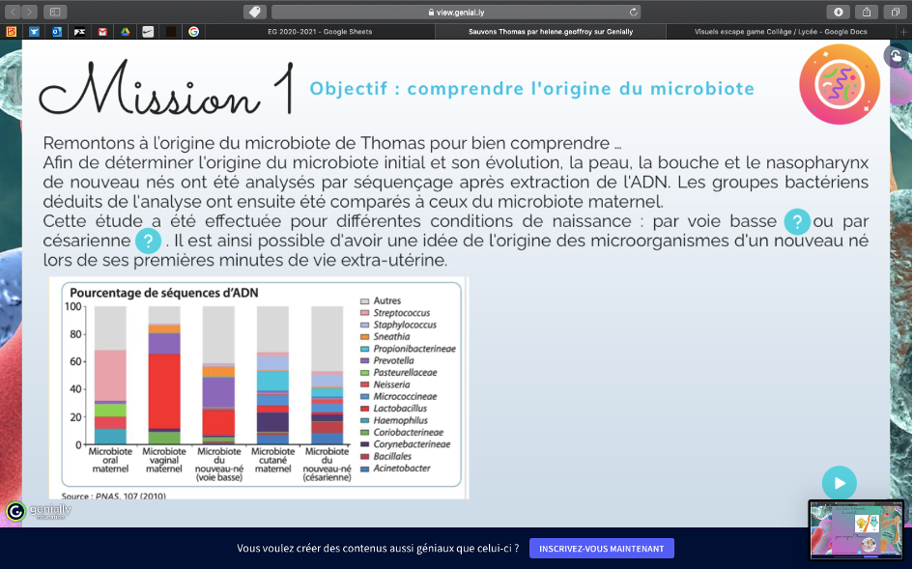Open the Gmail pinned tab
Viewport: 913px width, 569px height.
click(x=102, y=32)
